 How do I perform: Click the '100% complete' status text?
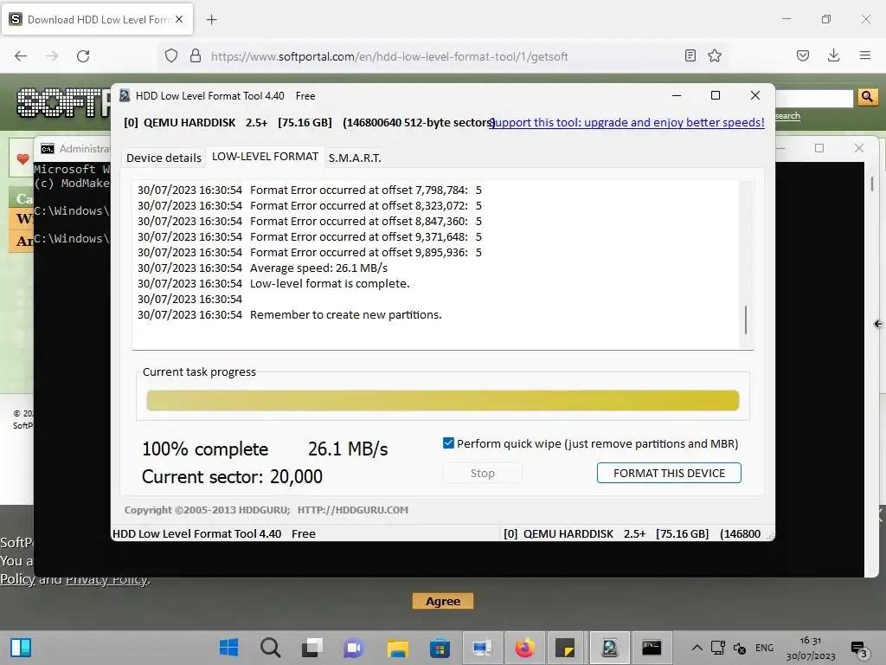[x=205, y=449]
